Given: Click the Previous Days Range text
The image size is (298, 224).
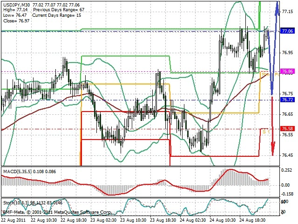Looking at the screenshot, I should coord(54,10).
